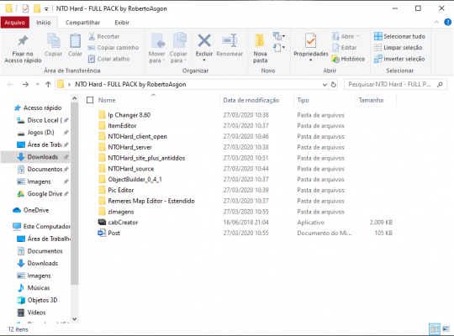This screenshot has height=336, width=454.
Task: Open Histórico of the file
Action: pos(348,59)
